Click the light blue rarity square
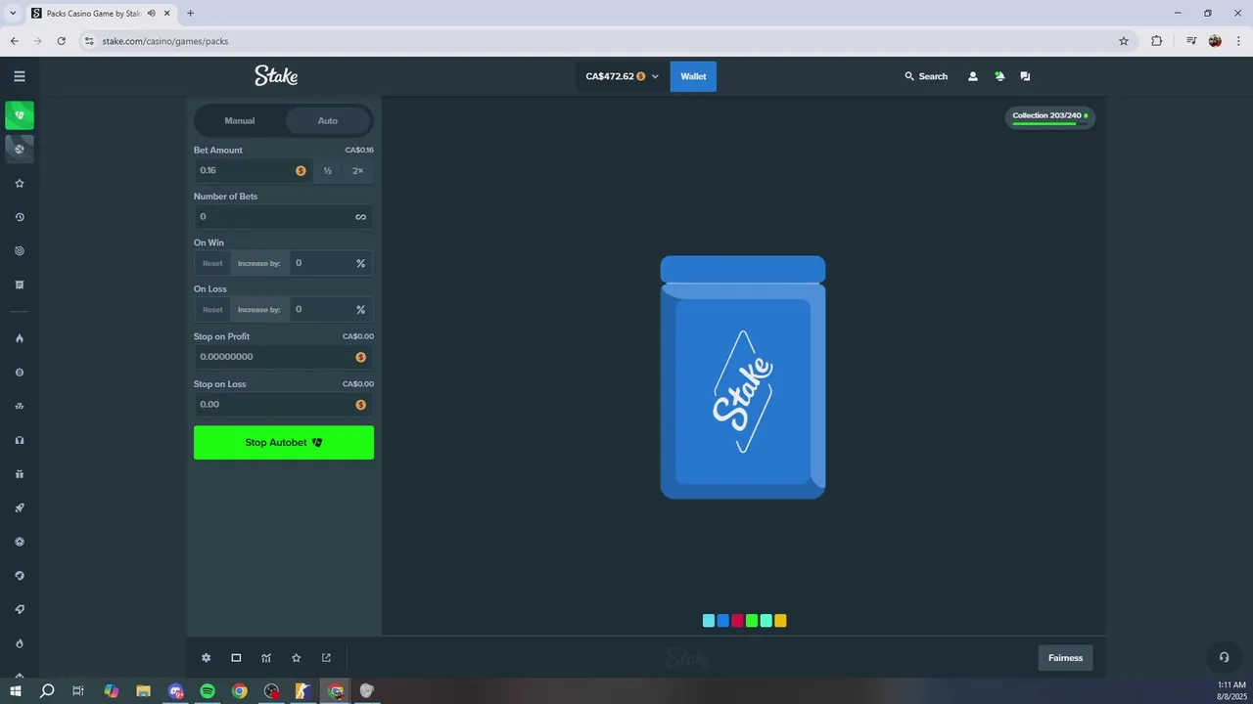The image size is (1253, 704). [709, 621]
